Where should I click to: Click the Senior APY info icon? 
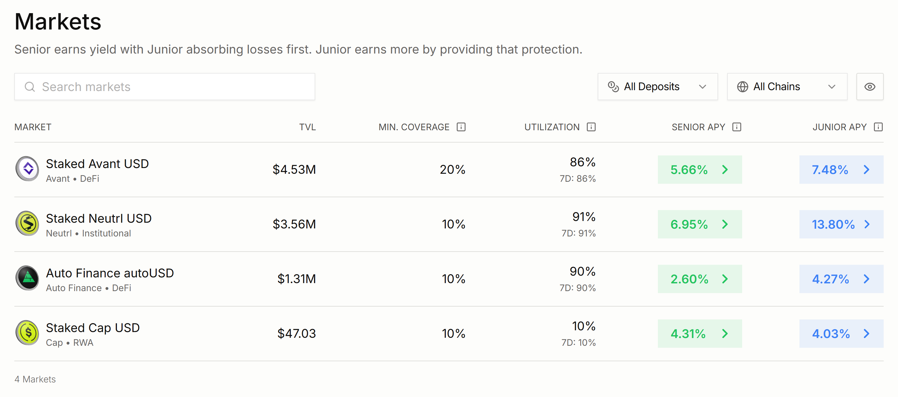[736, 127]
